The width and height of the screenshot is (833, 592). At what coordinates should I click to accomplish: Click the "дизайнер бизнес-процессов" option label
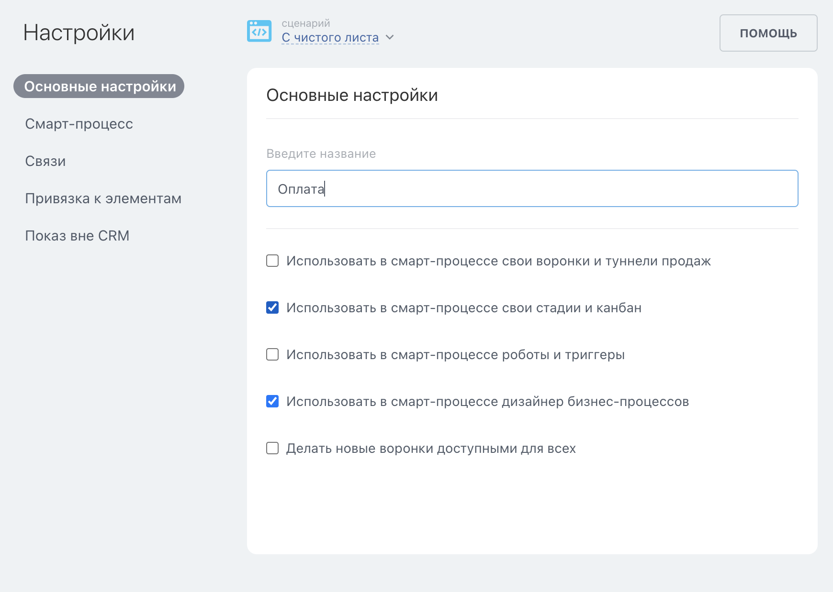pos(487,402)
